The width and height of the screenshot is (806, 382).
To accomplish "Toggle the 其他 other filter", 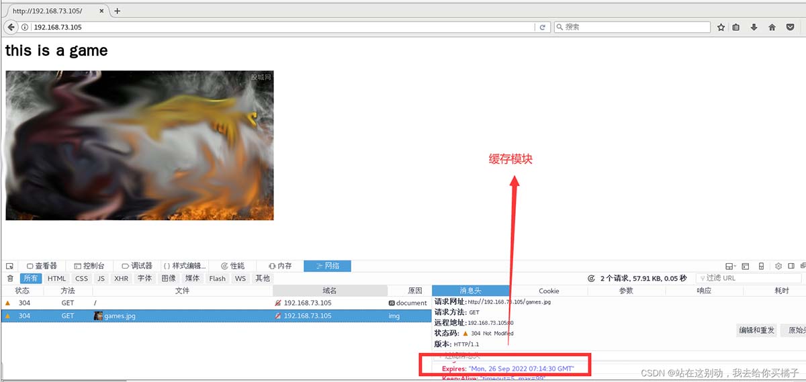I will click(263, 278).
